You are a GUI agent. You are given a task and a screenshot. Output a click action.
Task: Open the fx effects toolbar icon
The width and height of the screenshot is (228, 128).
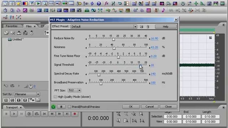click(x=107, y=4)
